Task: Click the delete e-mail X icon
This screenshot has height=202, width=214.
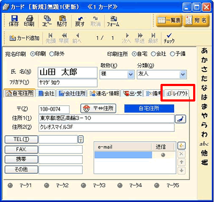Action: coord(181,154)
